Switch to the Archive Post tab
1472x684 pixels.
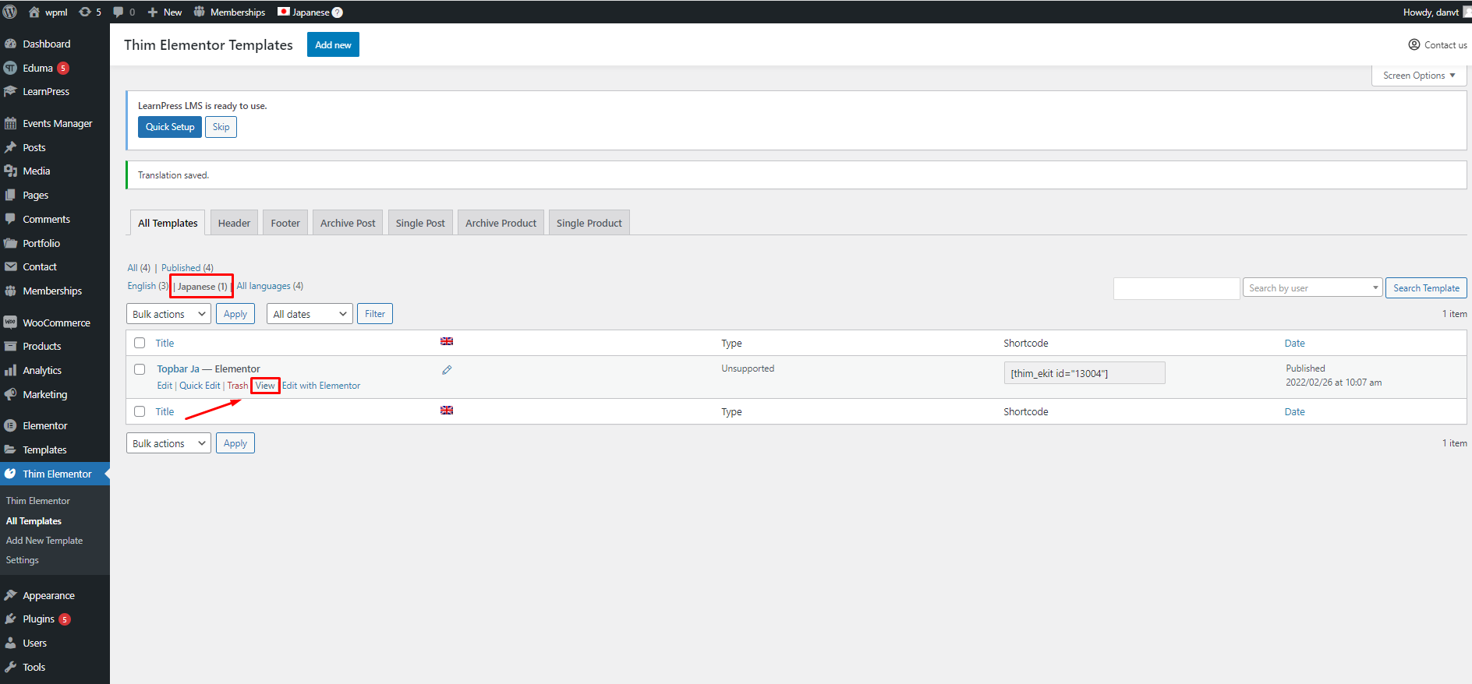point(348,223)
